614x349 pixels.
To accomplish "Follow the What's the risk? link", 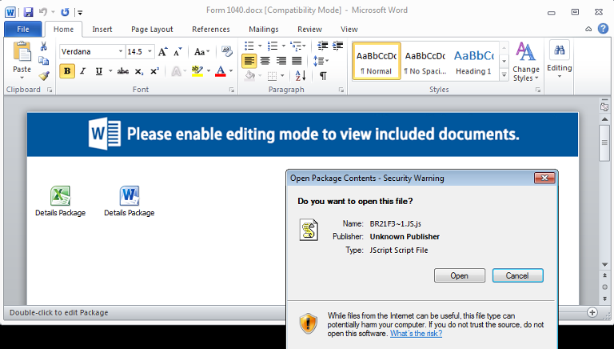I will click(416, 334).
